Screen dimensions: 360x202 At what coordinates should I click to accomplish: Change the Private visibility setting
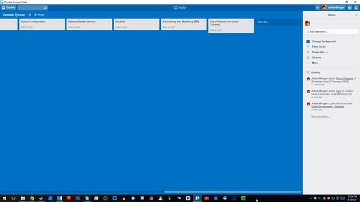(39, 15)
